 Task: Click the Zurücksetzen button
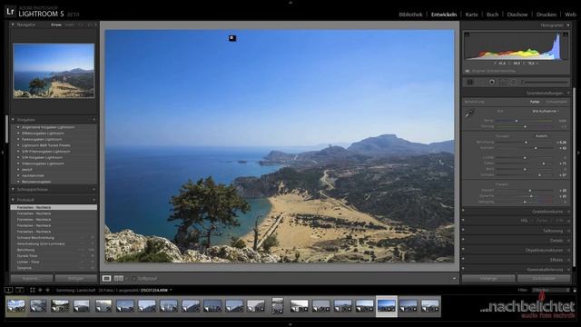[544, 279]
